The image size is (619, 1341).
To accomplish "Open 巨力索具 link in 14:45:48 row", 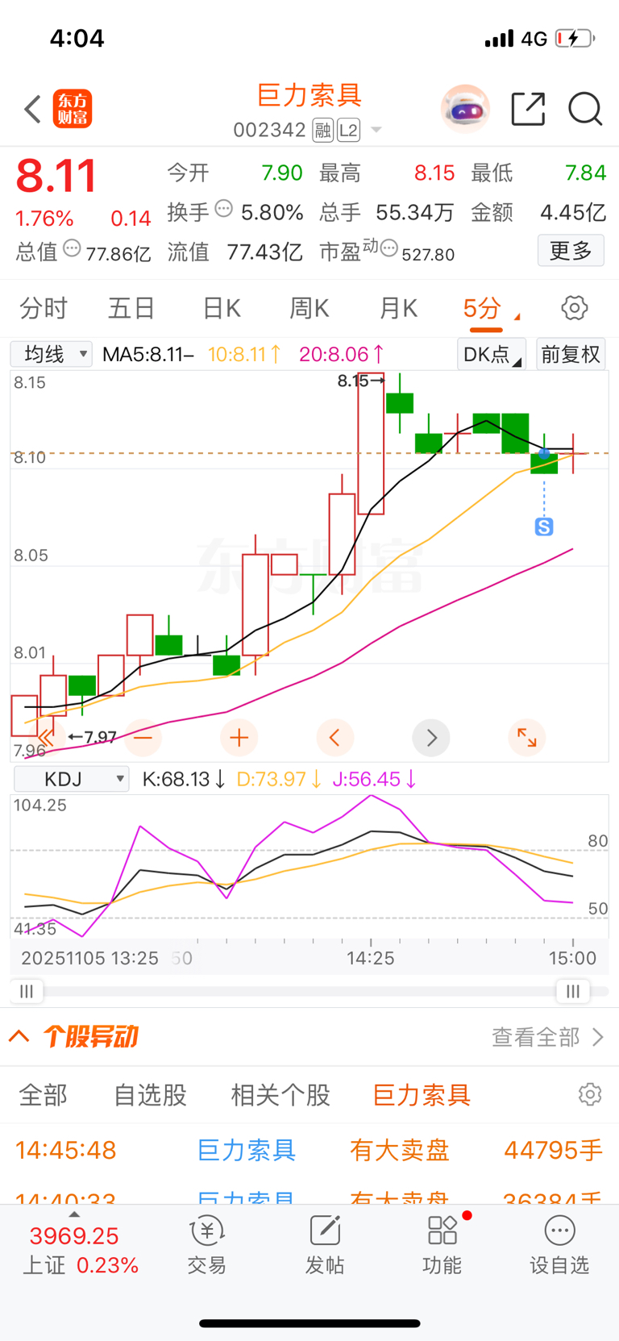I will 247,1150.
